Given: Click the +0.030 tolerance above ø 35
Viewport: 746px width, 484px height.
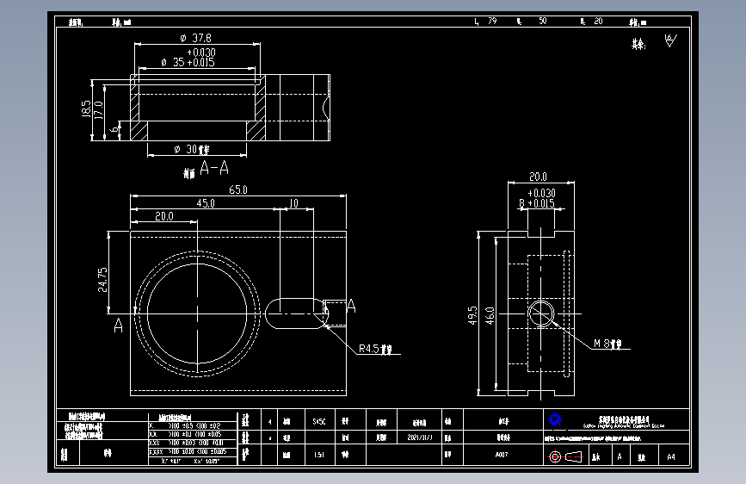Looking at the screenshot, I should [x=201, y=52].
